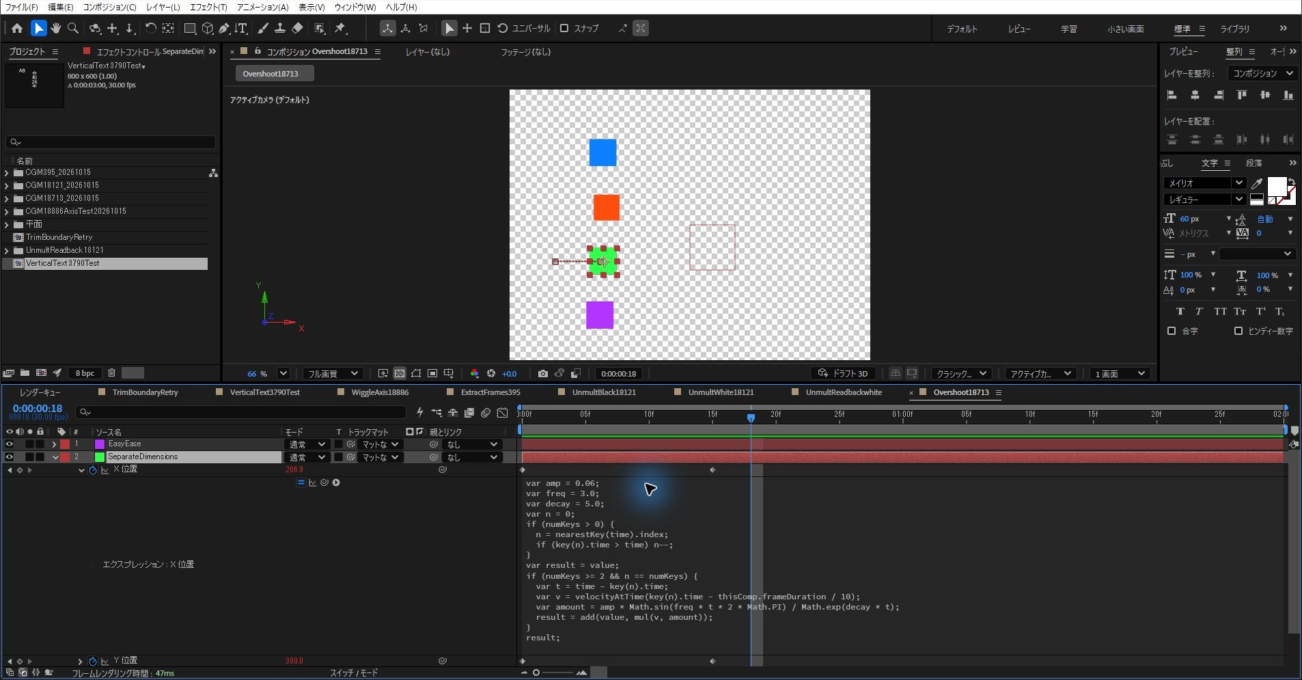Select the Type tool
1302x680 pixels.
(241, 28)
